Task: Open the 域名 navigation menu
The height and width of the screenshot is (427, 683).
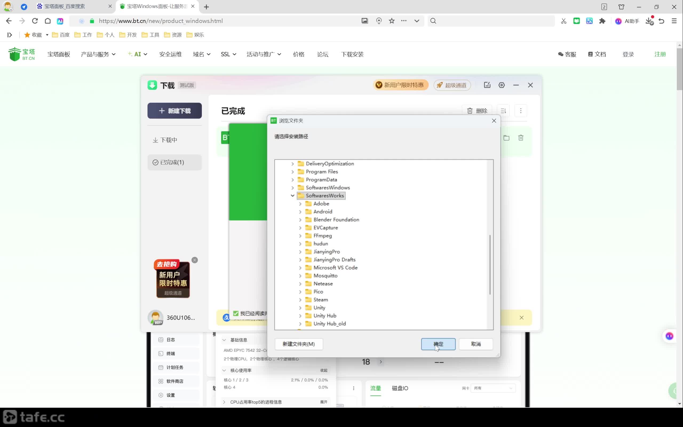Action: pyautogui.click(x=201, y=54)
